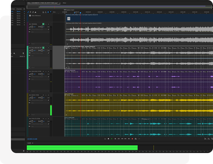Click the video clip thumbnail icon
Image resolution: width=213 pixels, height=164 pixels.
coord(69,19)
